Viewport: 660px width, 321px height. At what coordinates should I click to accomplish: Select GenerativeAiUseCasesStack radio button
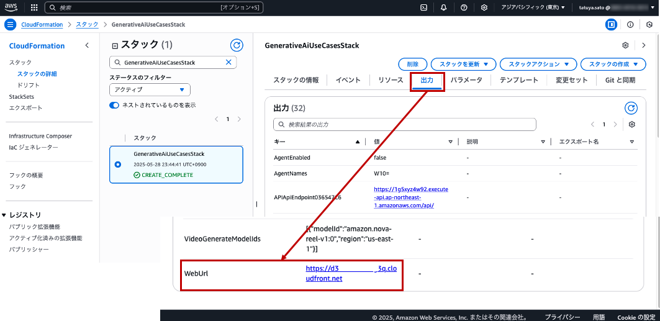click(118, 165)
